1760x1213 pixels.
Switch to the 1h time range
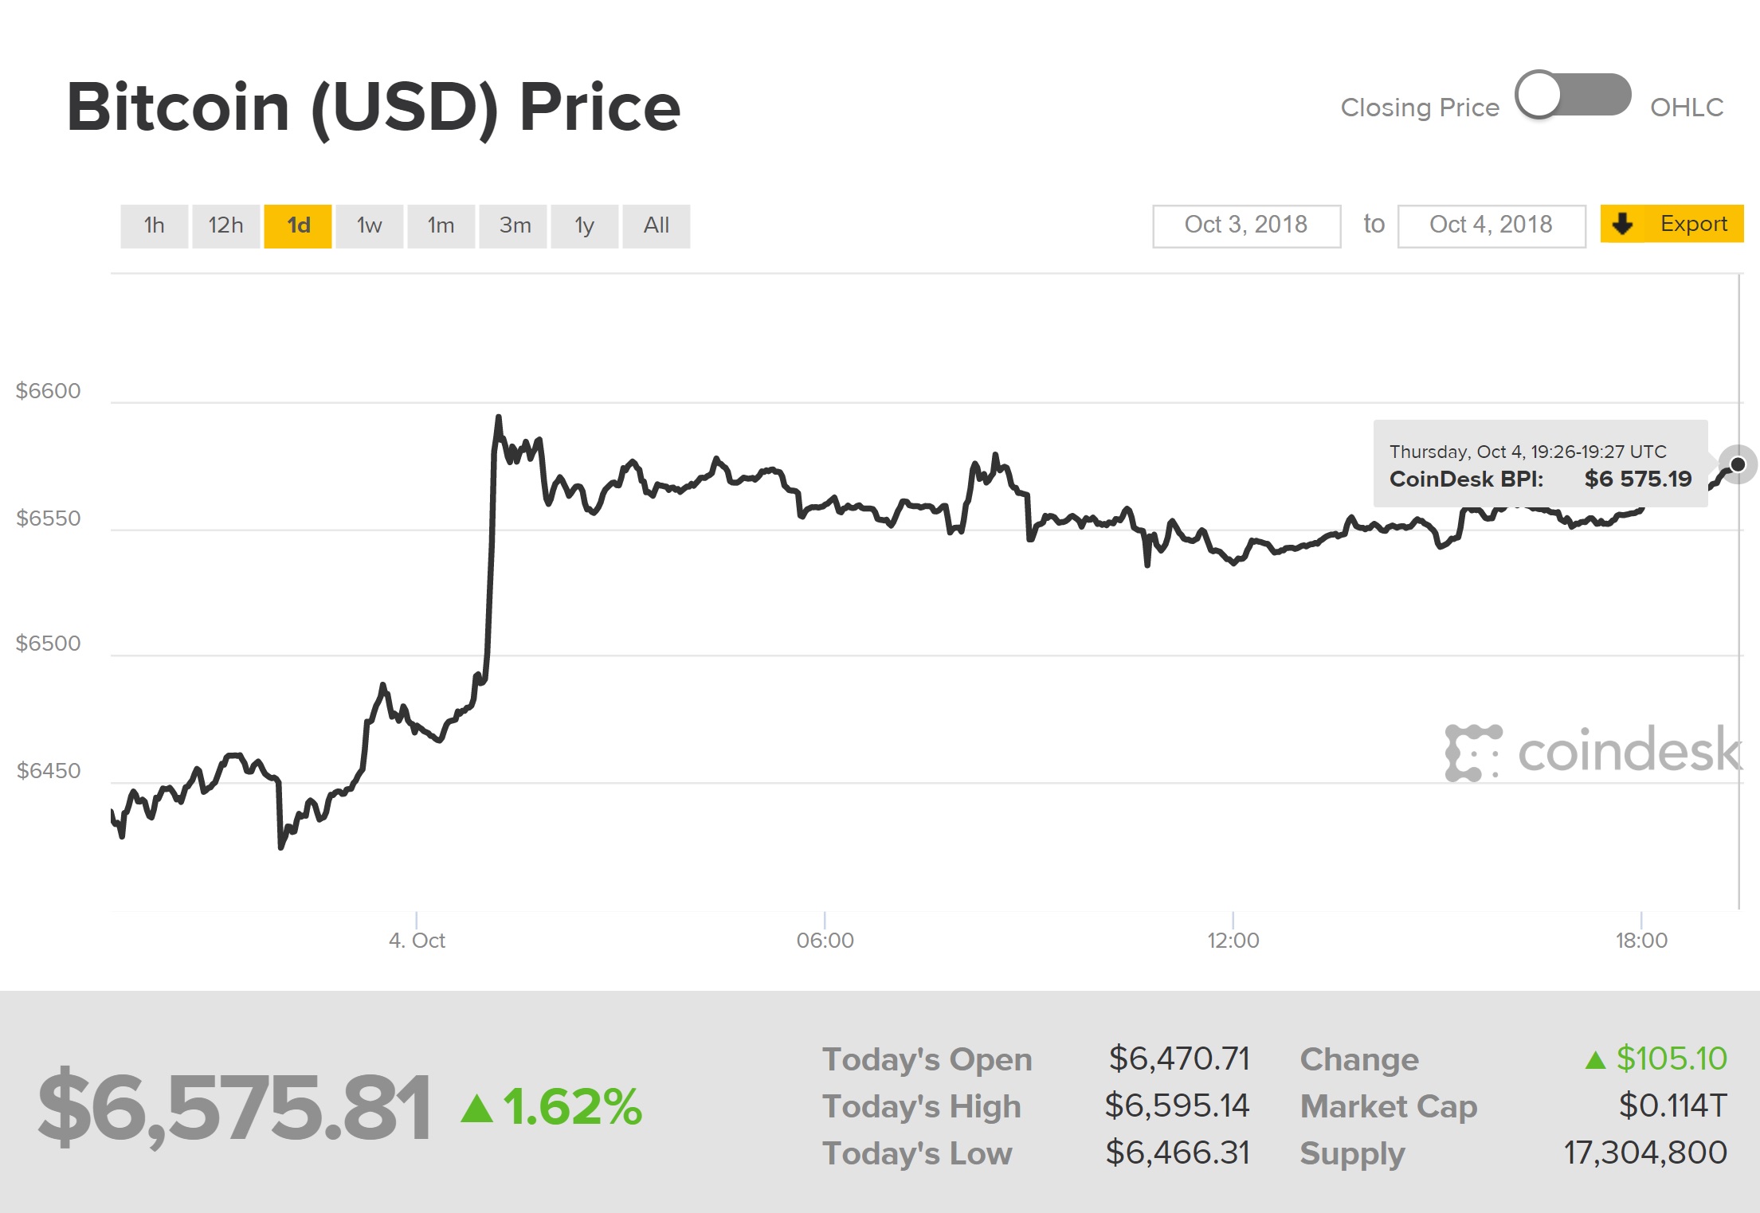pos(154,226)
